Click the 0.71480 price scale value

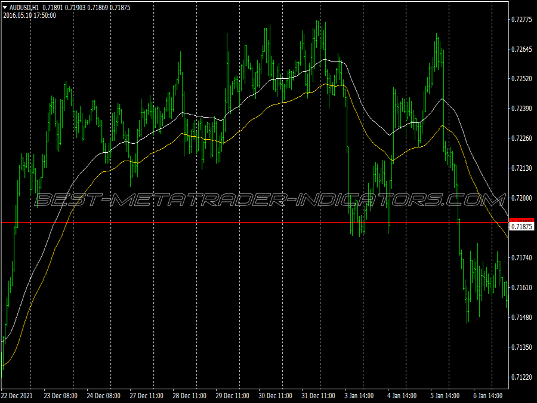(521, 318)
